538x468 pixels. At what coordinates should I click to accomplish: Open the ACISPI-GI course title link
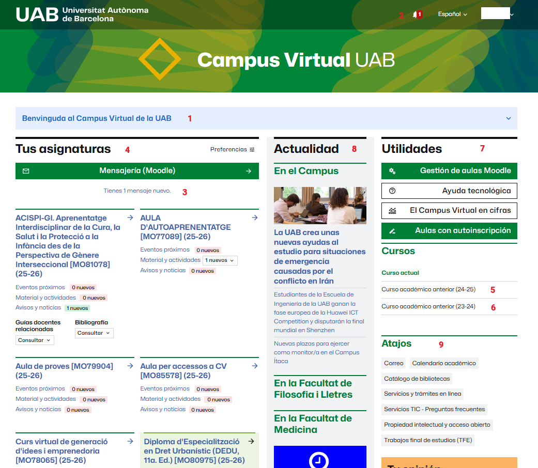point(68,246)
